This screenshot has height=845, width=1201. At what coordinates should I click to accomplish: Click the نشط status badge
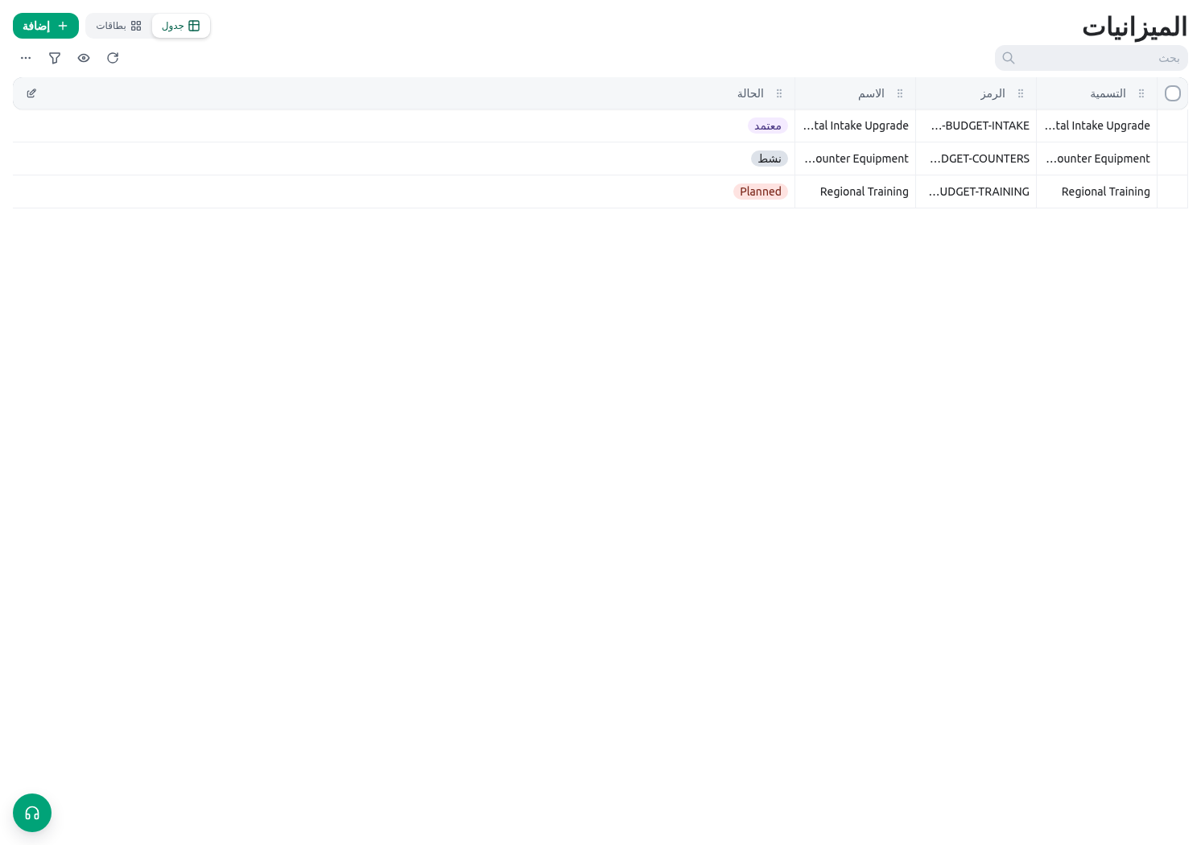770,159
